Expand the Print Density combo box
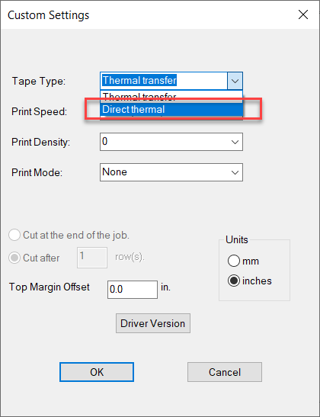320x417 pixels. (171, 142)
